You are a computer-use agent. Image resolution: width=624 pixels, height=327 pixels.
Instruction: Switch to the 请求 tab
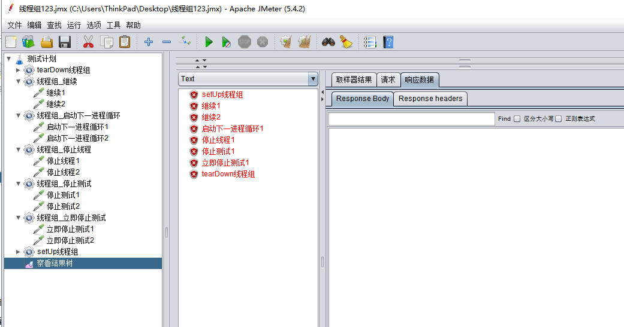388,80
